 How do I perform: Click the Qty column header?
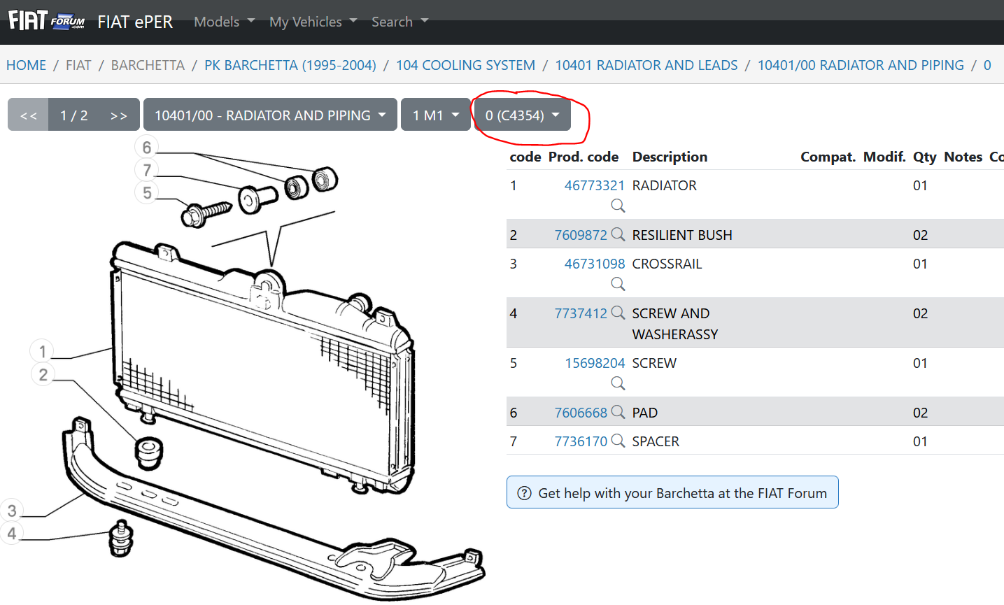(925, 157)
